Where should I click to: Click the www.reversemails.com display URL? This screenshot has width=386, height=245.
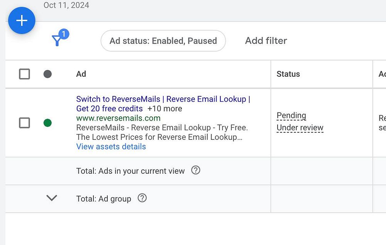(118, 118)
